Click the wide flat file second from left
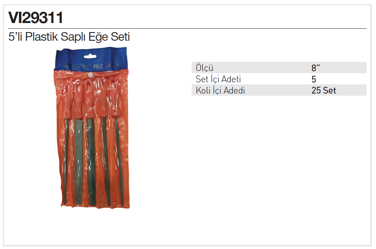 tap(79, 162)
